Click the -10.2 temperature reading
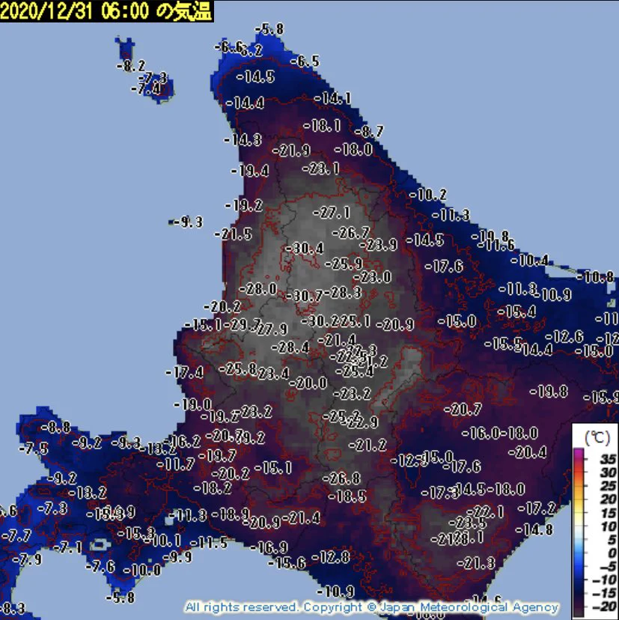The image size is (619, 620). click(x=427, y=195)
